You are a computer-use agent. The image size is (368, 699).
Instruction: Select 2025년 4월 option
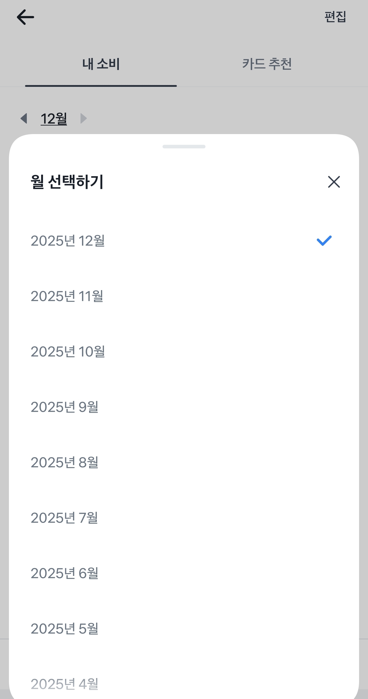(x=64, y=684)
